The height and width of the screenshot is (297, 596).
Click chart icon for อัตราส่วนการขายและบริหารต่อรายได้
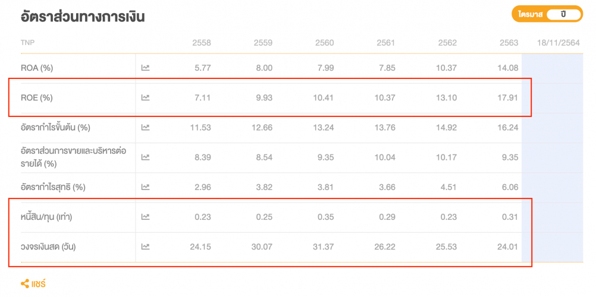tap(145, 157)
